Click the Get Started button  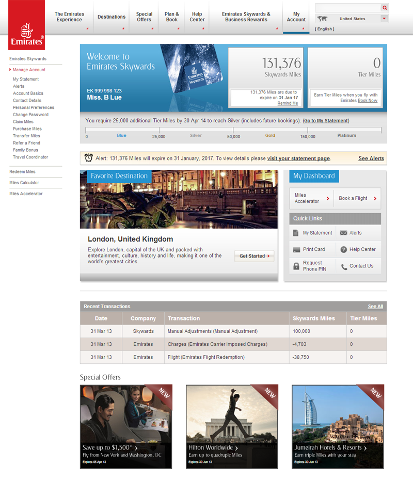[x=254, y=256]
